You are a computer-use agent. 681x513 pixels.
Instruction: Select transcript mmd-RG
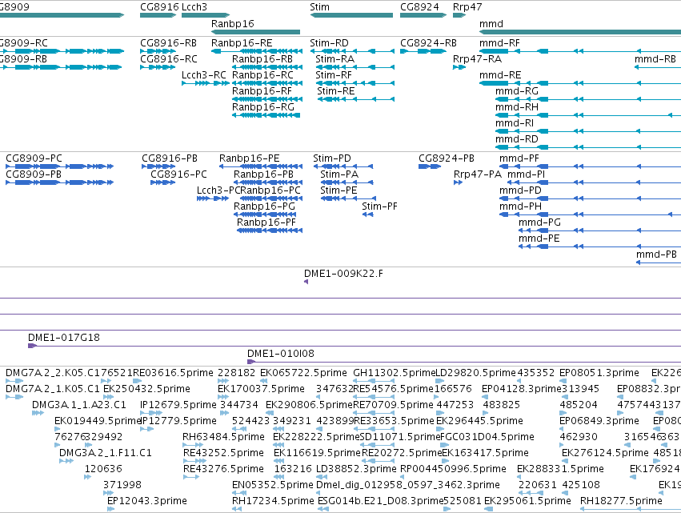(588, 99)
